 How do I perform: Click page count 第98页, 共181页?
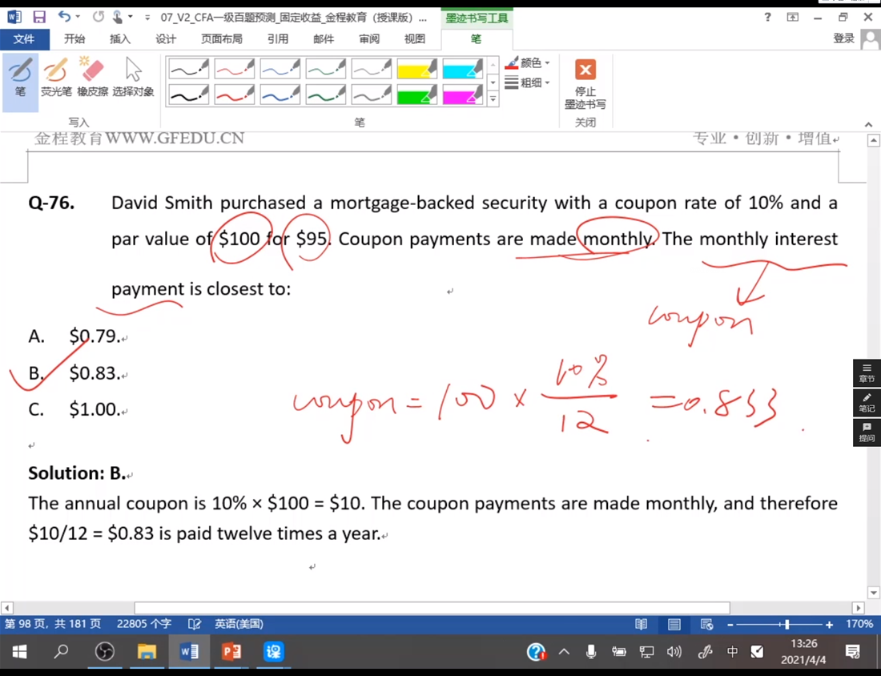[x=54, y=624]
